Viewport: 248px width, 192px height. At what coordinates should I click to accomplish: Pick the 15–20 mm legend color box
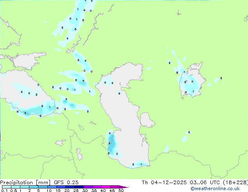(61, 187)
